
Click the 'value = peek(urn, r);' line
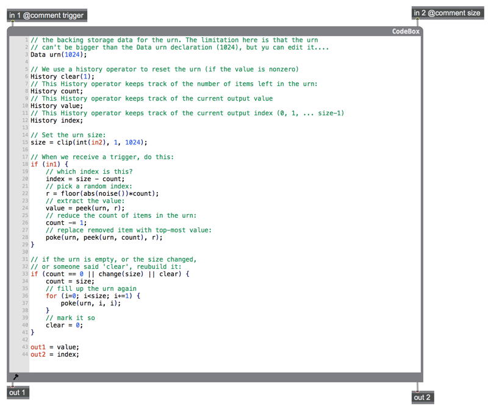(x=85, y=208)
